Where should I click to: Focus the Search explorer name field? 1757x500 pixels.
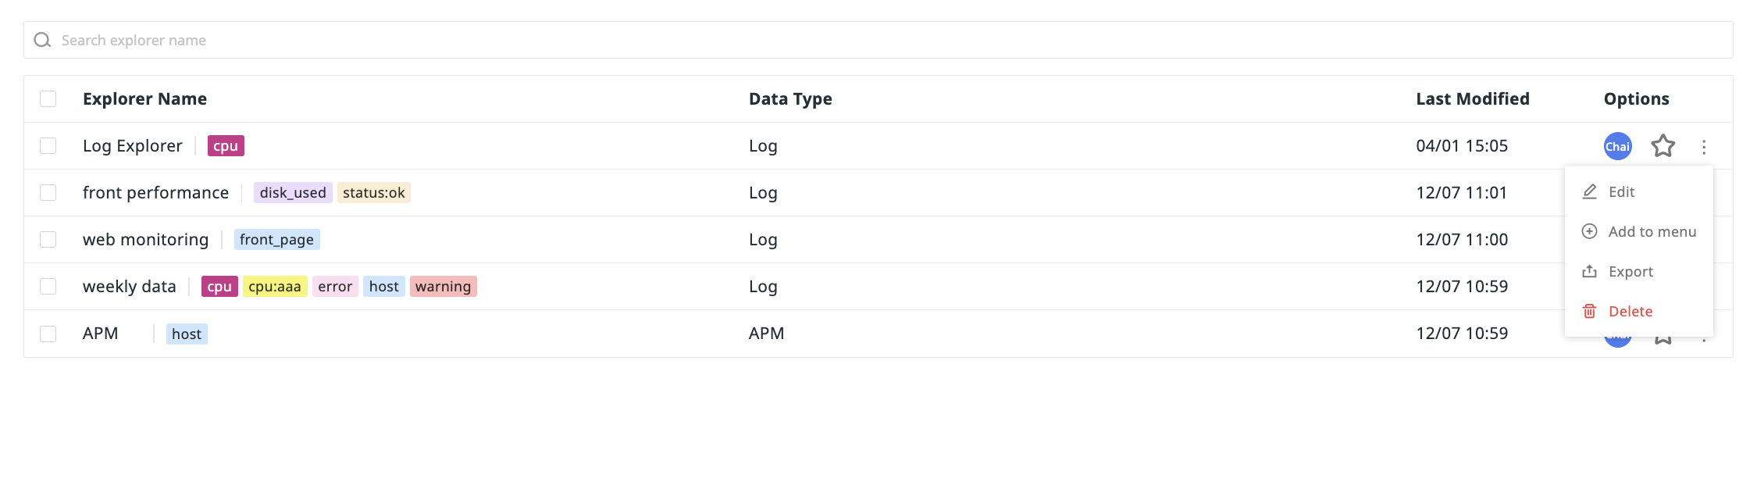pos(878,40)
